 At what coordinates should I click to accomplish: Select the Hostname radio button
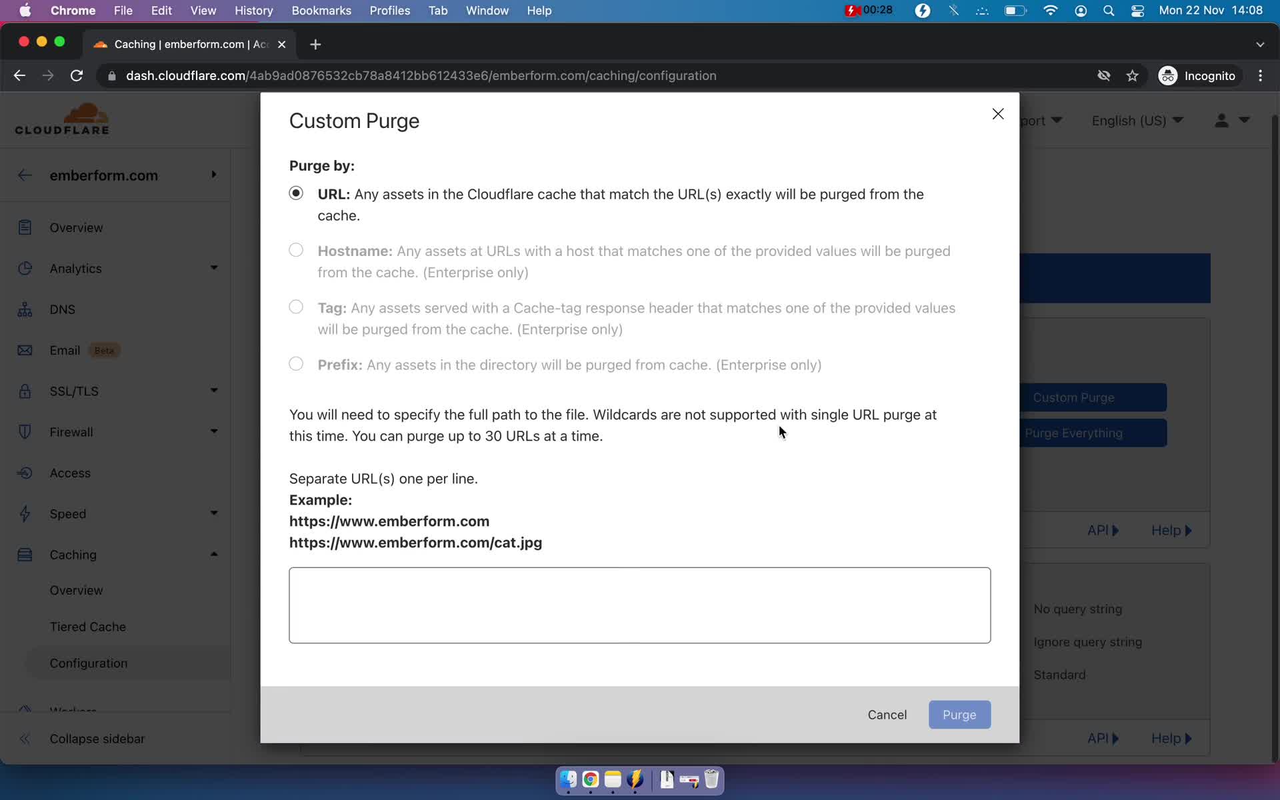[x=297, y=250]
